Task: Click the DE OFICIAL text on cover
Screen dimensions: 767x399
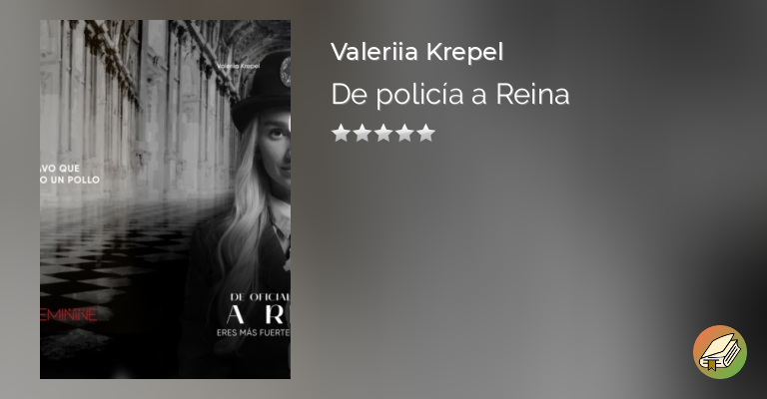Action: pos(261,297)
